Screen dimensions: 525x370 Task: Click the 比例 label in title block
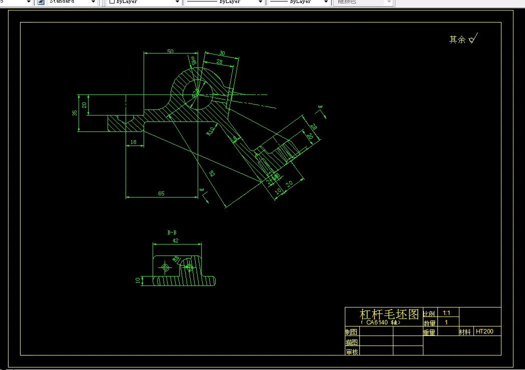coord(429,314)
